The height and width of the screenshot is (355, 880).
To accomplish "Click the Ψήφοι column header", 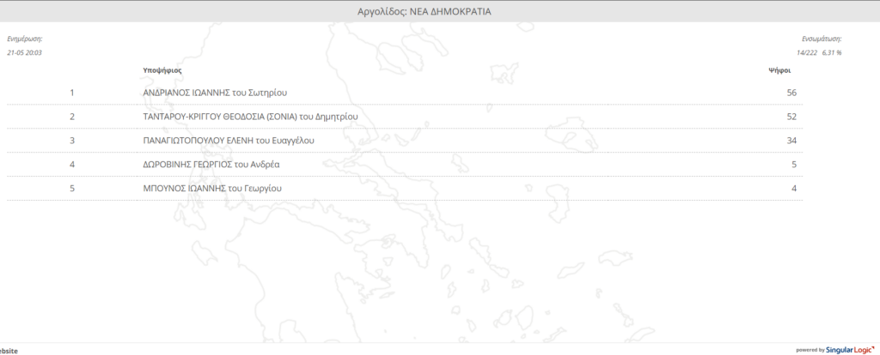I will coord(779,70).
